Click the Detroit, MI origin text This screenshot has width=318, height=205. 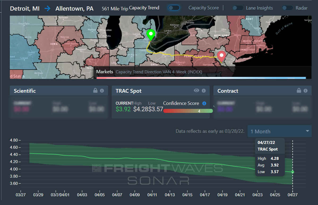(25, 8)
